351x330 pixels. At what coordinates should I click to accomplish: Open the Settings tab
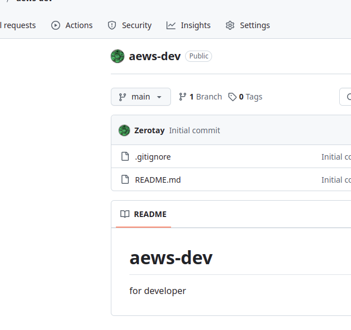coord(248,25)
